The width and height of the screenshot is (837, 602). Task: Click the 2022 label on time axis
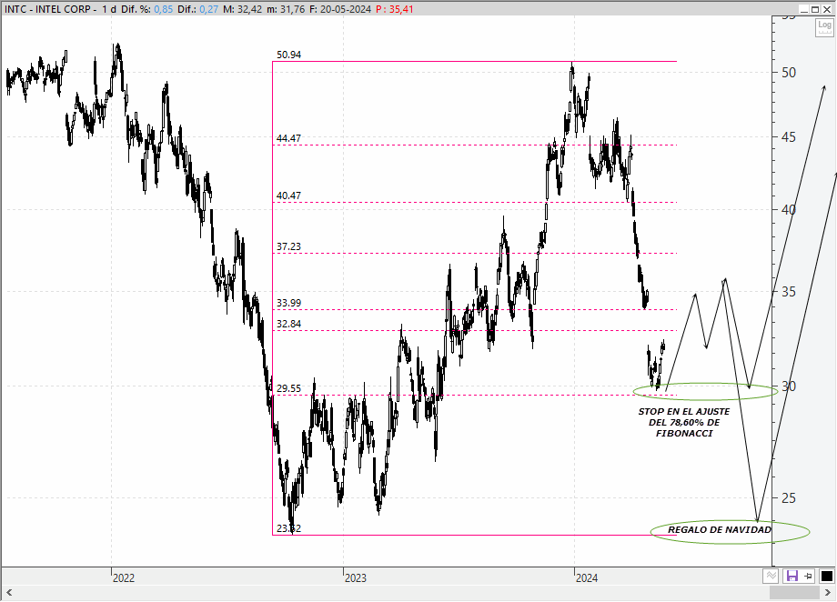click(x=124, y=578)
